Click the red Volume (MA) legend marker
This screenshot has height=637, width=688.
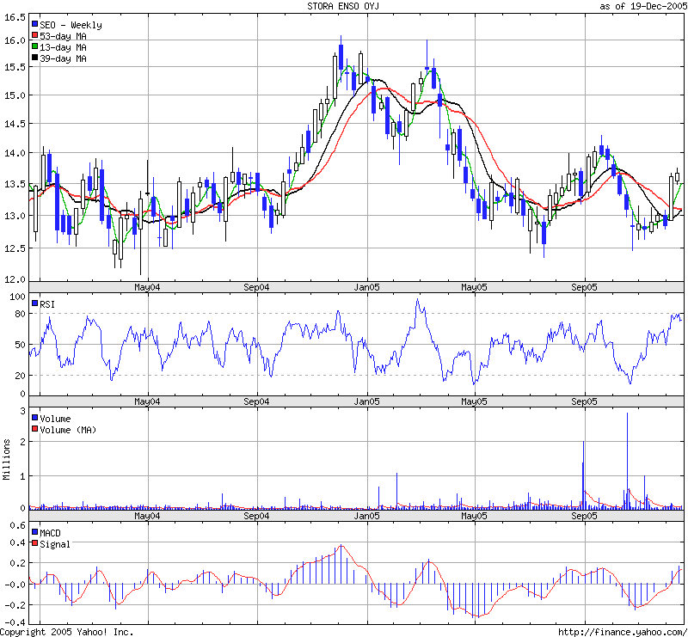35,429
